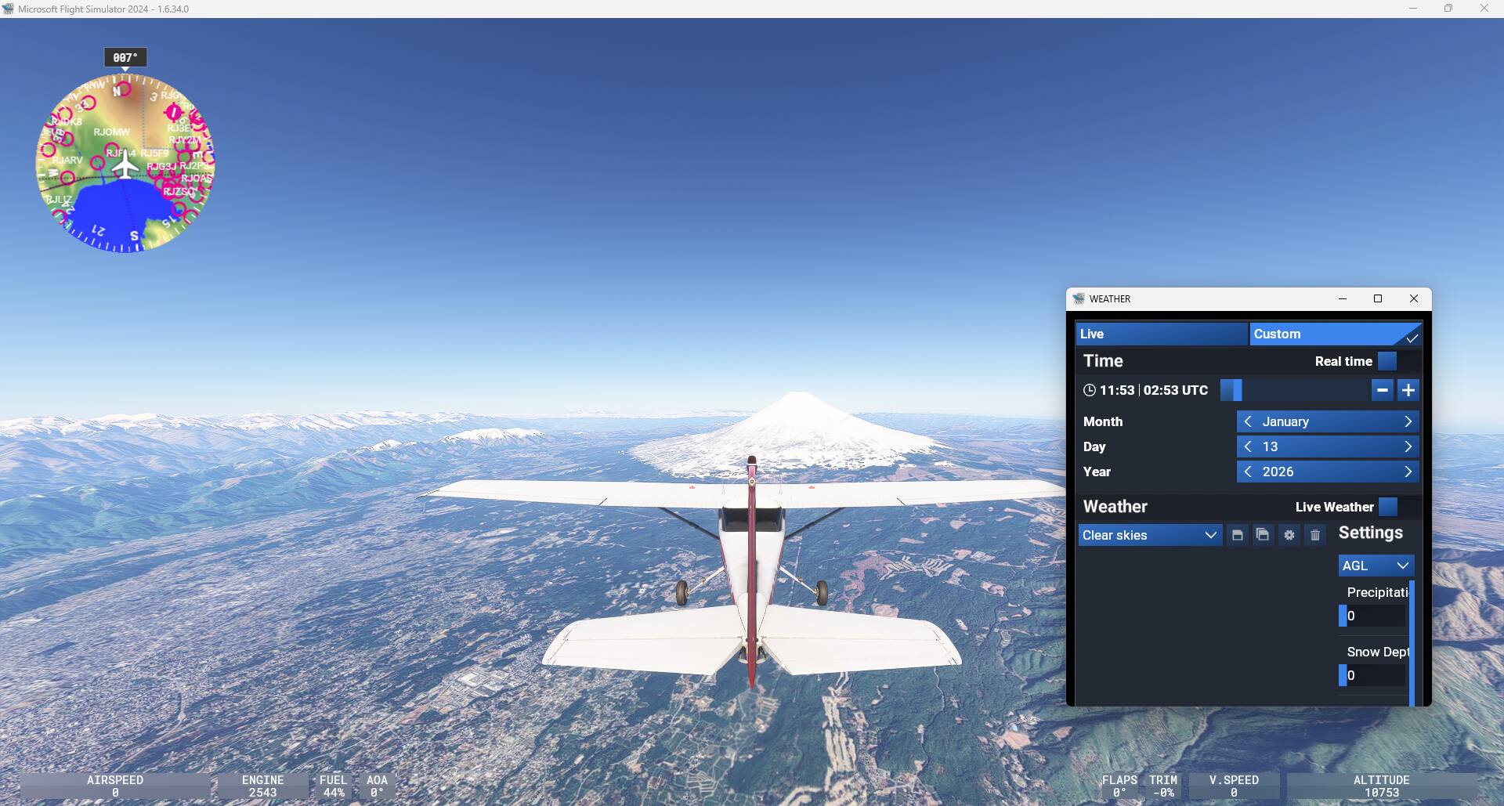This screenshot has height=806, width=1504.
Task: Open the weather preset settings gear
Action: (x=1289, y=535)
